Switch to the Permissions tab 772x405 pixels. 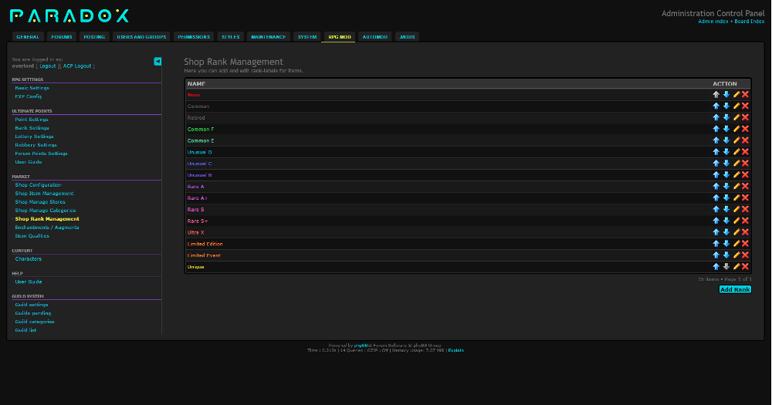193,37
